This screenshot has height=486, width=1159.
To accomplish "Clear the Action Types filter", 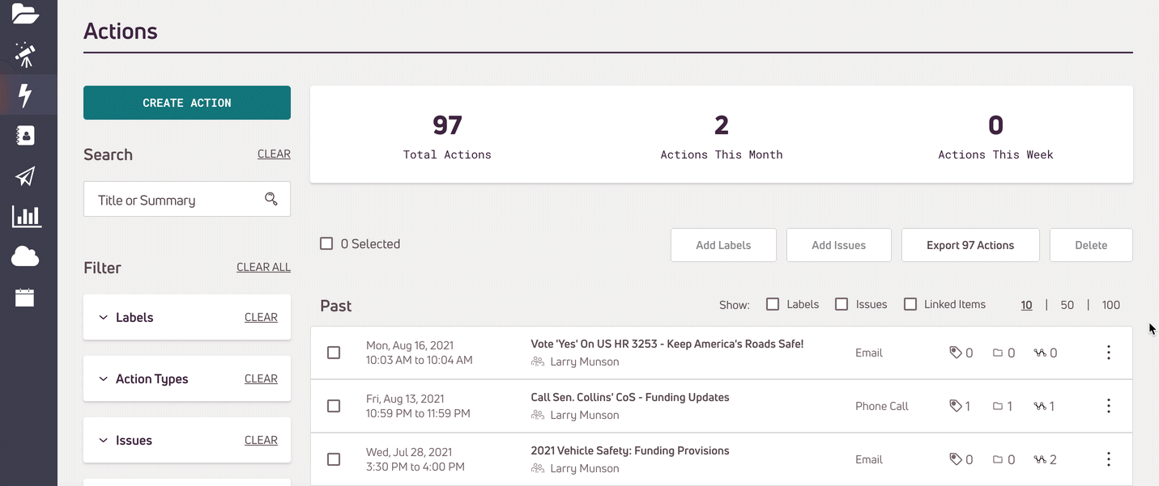I will tap(261, 378).
